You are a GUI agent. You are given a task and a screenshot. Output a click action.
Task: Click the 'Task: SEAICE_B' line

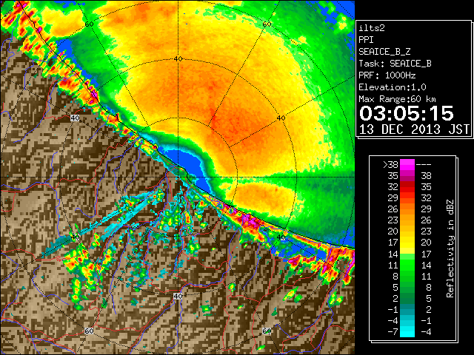395,64
